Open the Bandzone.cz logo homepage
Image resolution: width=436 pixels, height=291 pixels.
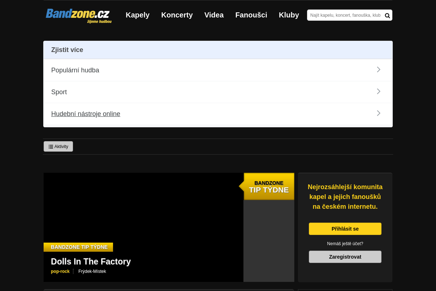tap(78, 16)
